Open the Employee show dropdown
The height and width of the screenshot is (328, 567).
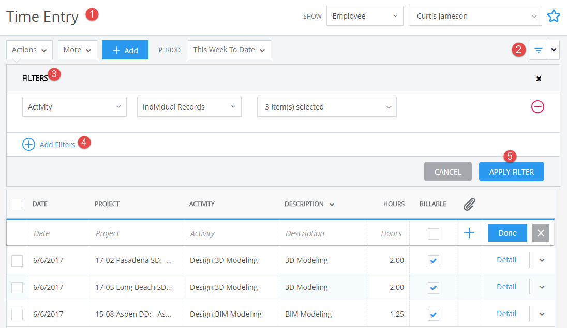365,16
